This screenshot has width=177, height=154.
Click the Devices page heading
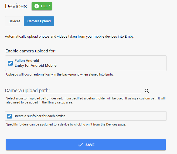(16, 6)
